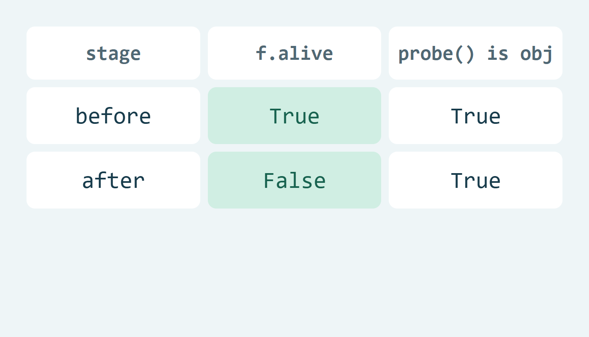The height and width of the screenshot is (337, 589).
Task: Click the highlighted False cell
Action: click(x=294, y=180)
